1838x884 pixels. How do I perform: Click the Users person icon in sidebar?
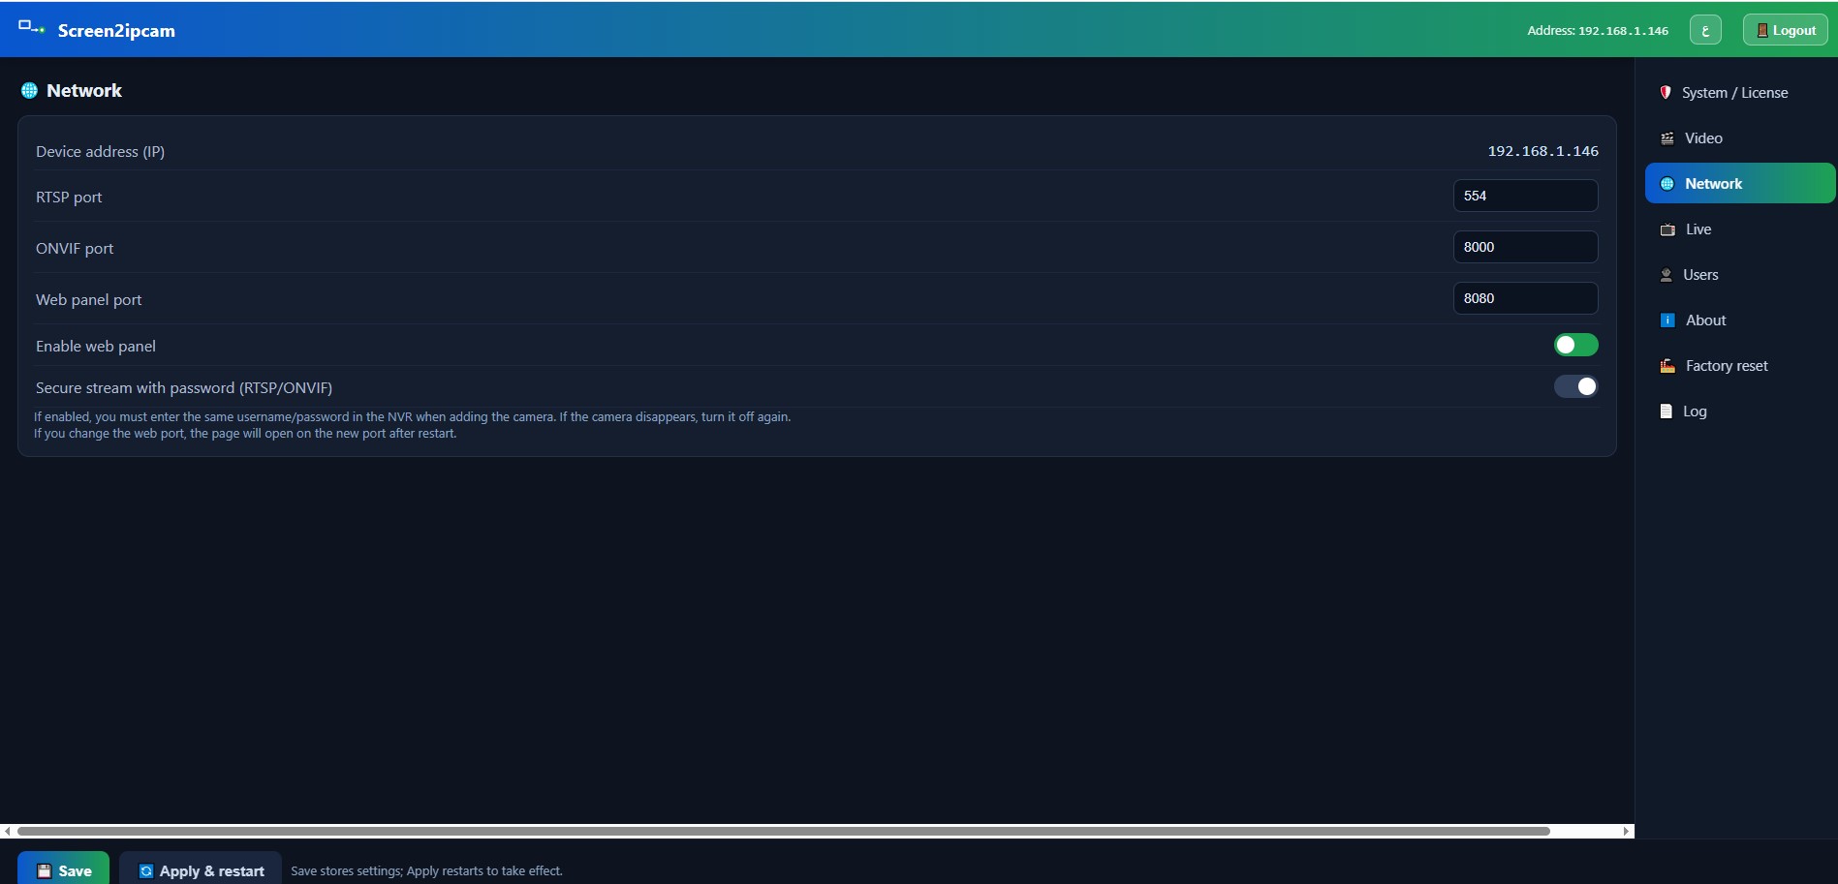(x=1667, y=275)
